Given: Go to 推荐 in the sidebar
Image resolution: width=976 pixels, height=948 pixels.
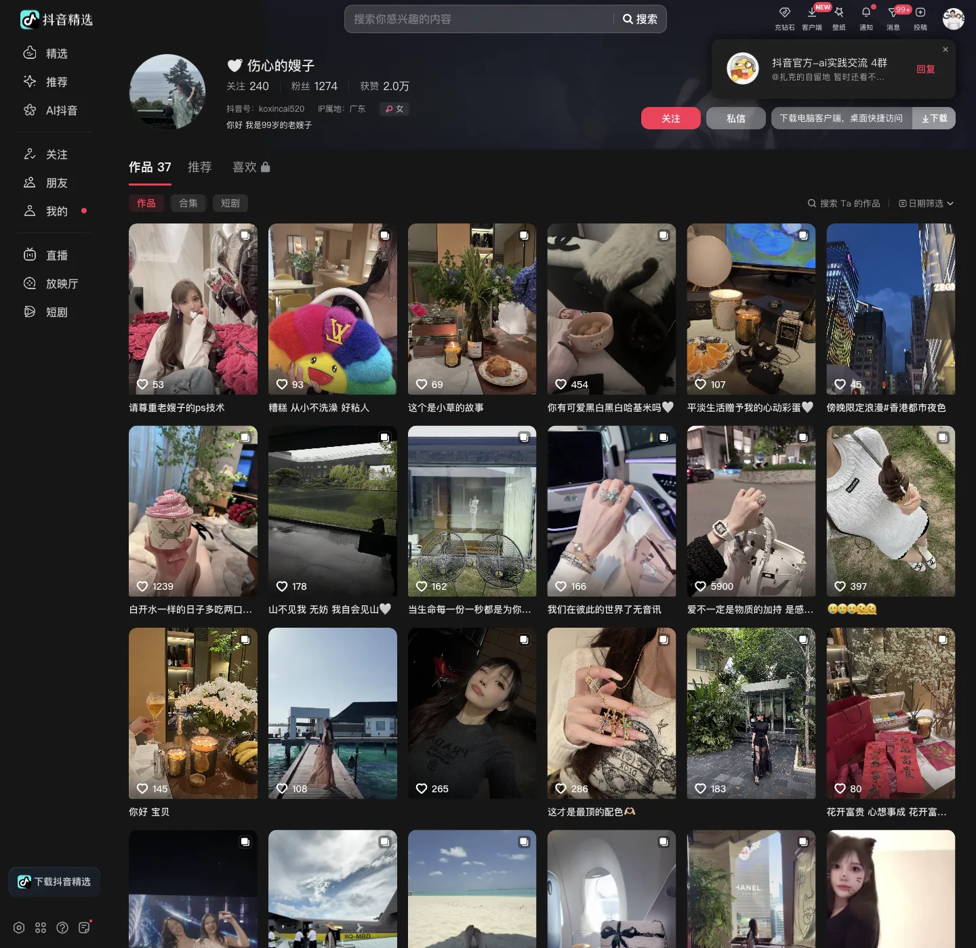Looking at the screenshot, I should coord(54,81).
